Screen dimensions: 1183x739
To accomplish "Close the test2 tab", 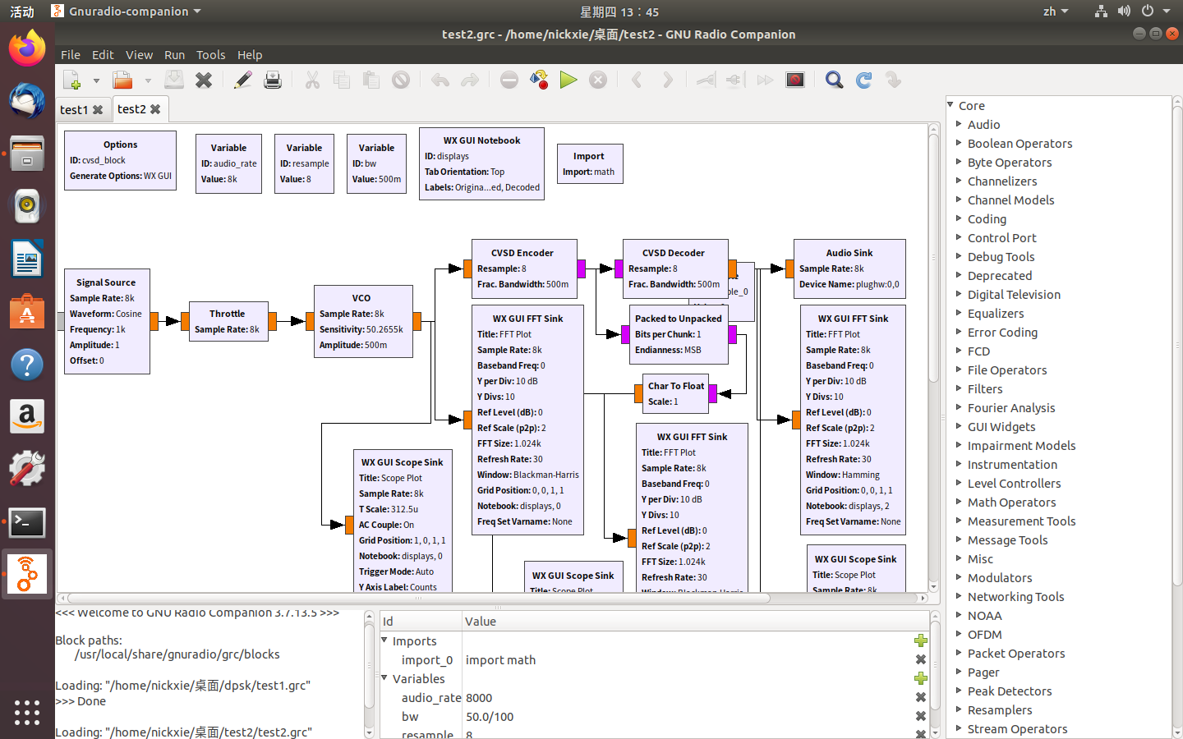I will [155, 109].
